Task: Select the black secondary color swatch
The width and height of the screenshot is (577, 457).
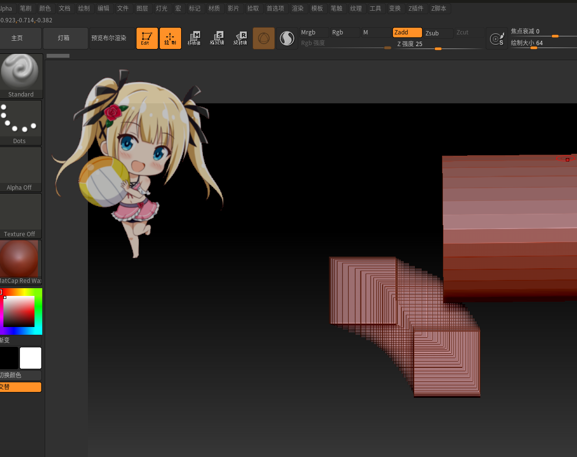Action: click(9, 358)
